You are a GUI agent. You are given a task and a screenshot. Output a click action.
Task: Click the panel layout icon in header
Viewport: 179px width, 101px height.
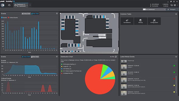pyautogui.click(x=175, y=5)
